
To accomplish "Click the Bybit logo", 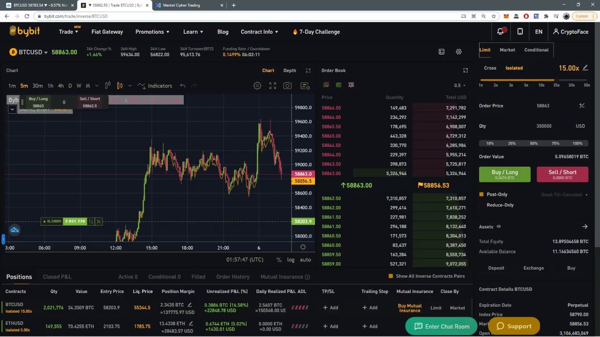I will tap(24, 31).
